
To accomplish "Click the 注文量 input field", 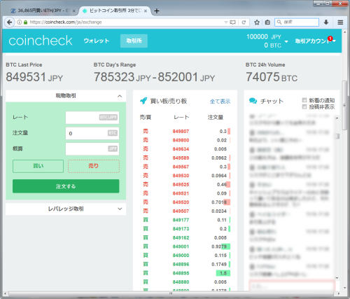I will (92, 133).
